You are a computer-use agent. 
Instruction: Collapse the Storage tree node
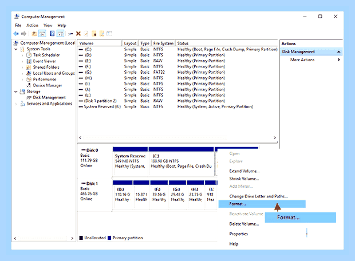[x=16, y=92]
